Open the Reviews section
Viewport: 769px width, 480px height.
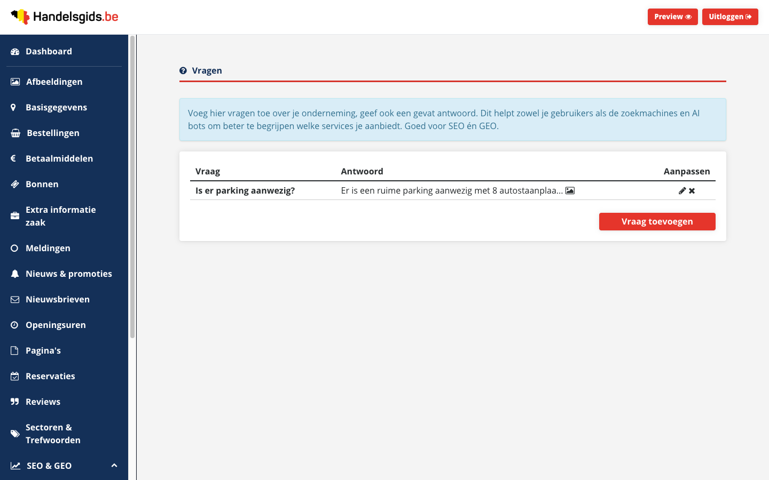coord(43,402)
